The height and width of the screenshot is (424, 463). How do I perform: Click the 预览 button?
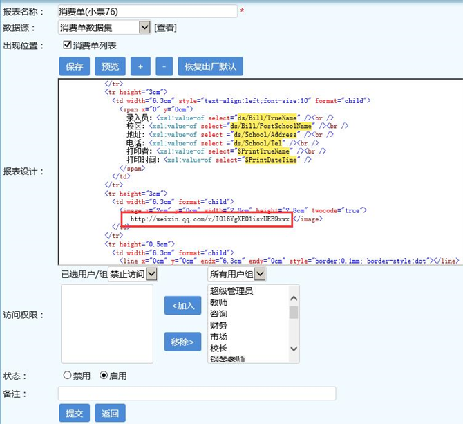point(110,66)
